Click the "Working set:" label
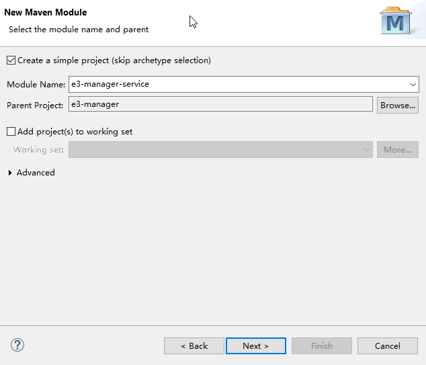426x365 pixels. click(x=38, y=150)
